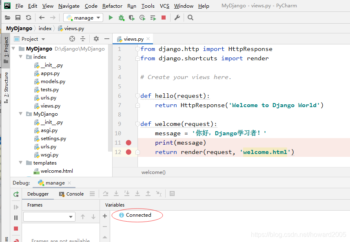Screen dimensions: 350x242
Task: Close the views.py editor tab
Action: [x=148, y=39]
